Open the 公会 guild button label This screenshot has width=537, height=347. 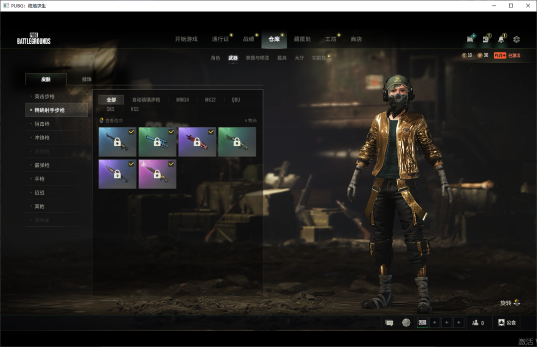click(x=511, y=323)
